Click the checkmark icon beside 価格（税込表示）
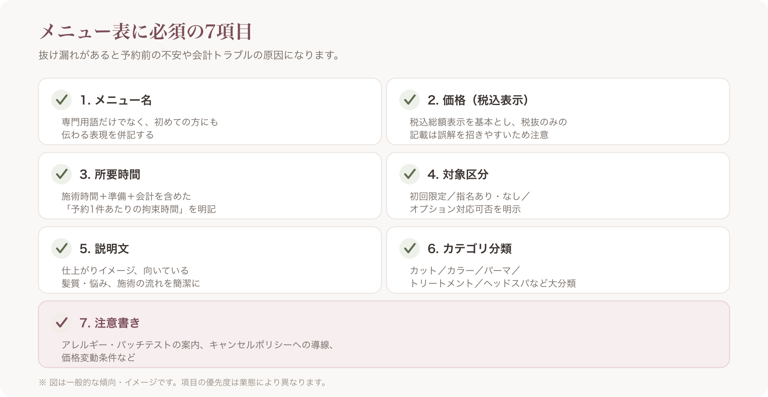This screenshot has width=768, height=397. tap(410, 100)
